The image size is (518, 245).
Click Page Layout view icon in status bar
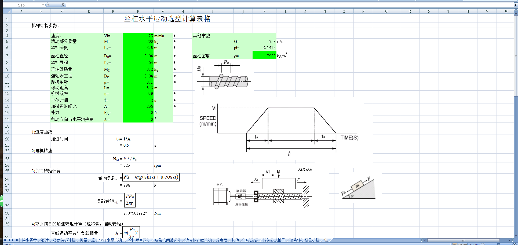[x=459, y=244]
